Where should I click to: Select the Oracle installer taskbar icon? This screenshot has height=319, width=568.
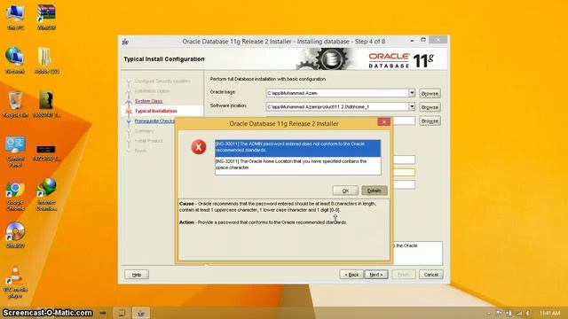[x=140, y=313]
